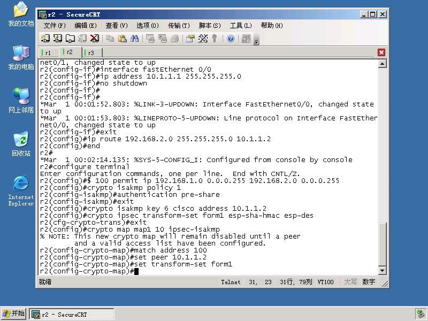Click the system tray icon
Screen dimensions: 428x321
[420, 314]
